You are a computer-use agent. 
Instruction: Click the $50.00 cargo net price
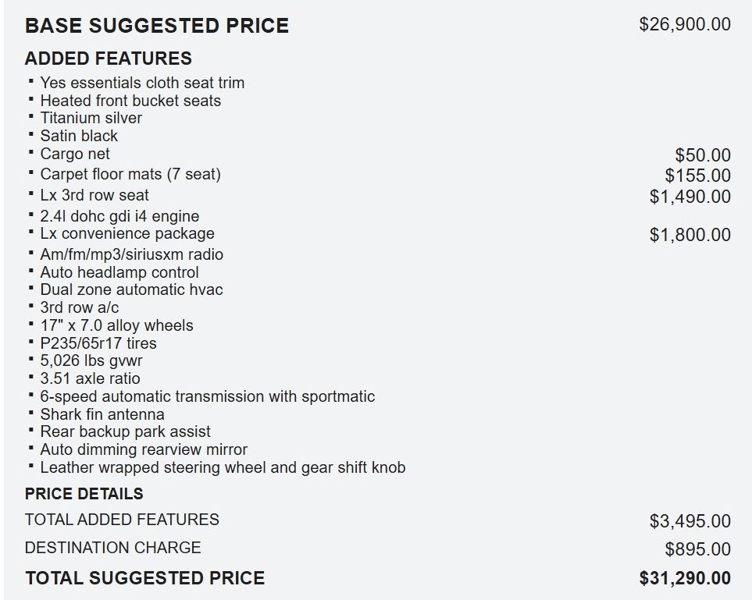click(x=703, y=156)
